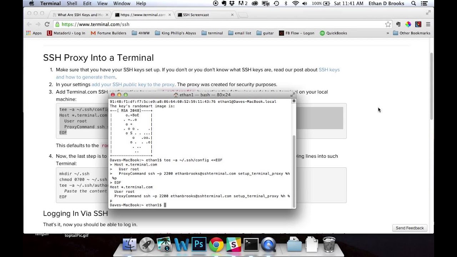Click the green SSL lock in address bar
The image size is (457, 257).
(57, 24)
